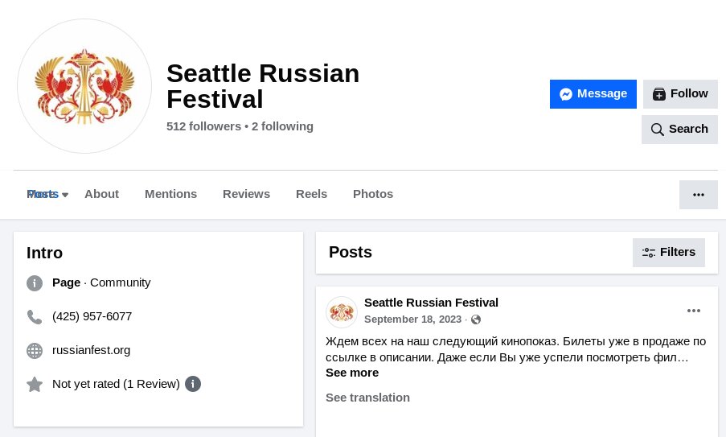Open the Seattle Russian Festival profile picture
This screenshot has height=437, width=726.
[84, 86]
